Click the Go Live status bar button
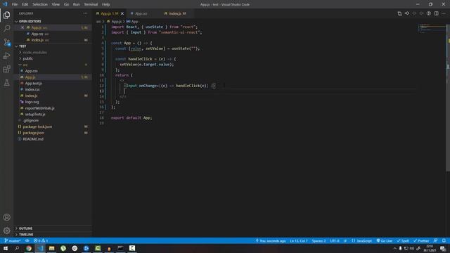 [x=385, y=240]
